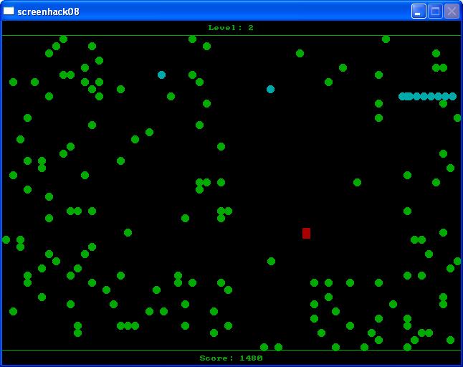Click the green dot in the bottom-right corner
The height and width of the screenshot is (367, 463).
pos(450,340)
